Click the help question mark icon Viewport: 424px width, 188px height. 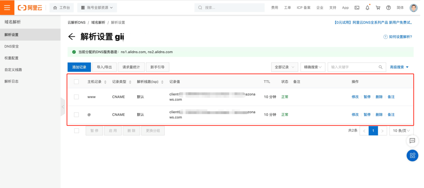point(388,7)
